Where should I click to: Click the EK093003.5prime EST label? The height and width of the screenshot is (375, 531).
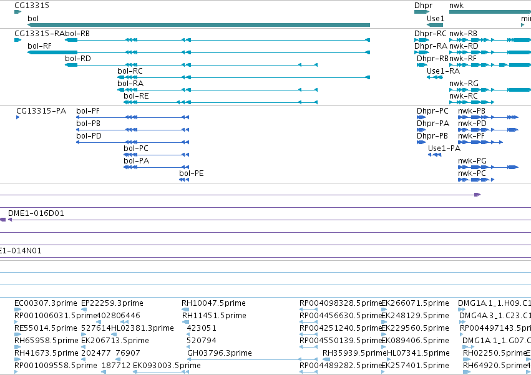(x=167, y=366)
